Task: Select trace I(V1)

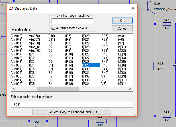Action: pyautogui.click(x=103, y=76)
